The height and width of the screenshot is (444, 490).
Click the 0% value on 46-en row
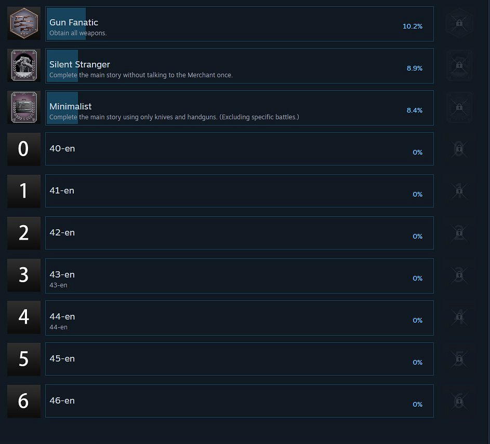[417, 405]
